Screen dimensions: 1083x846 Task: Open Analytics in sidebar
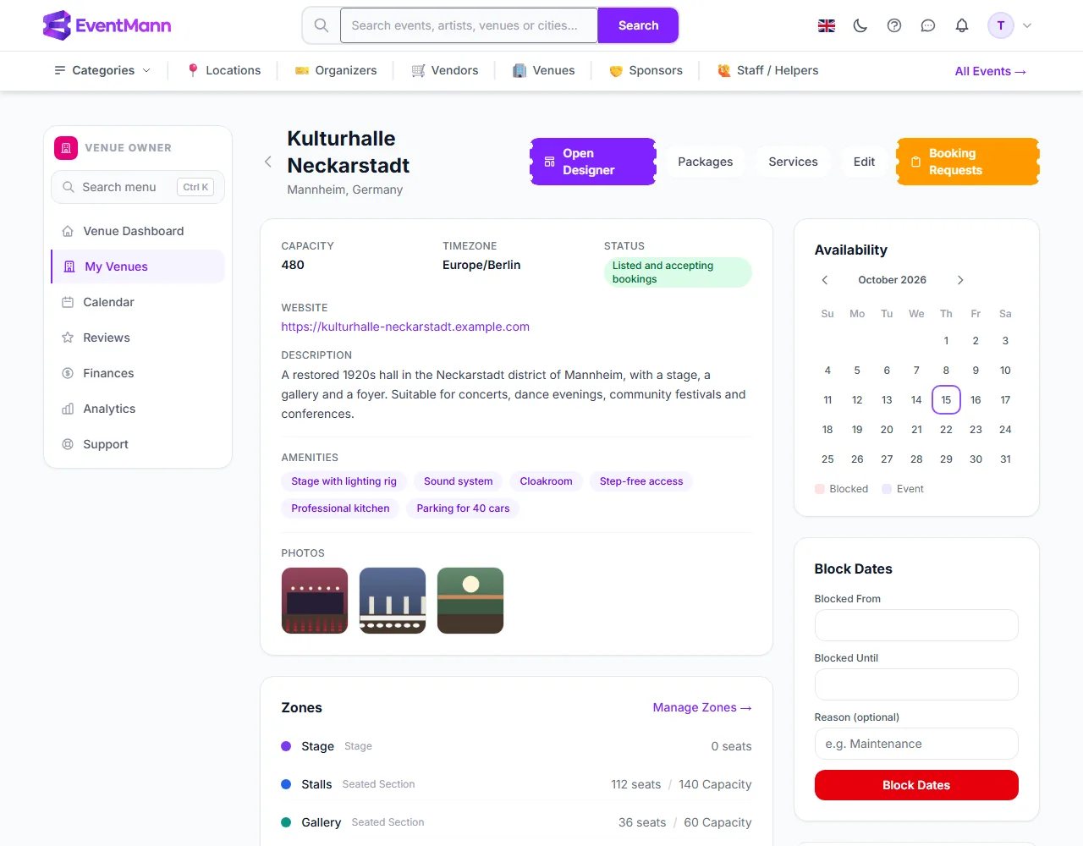point(138,409)
